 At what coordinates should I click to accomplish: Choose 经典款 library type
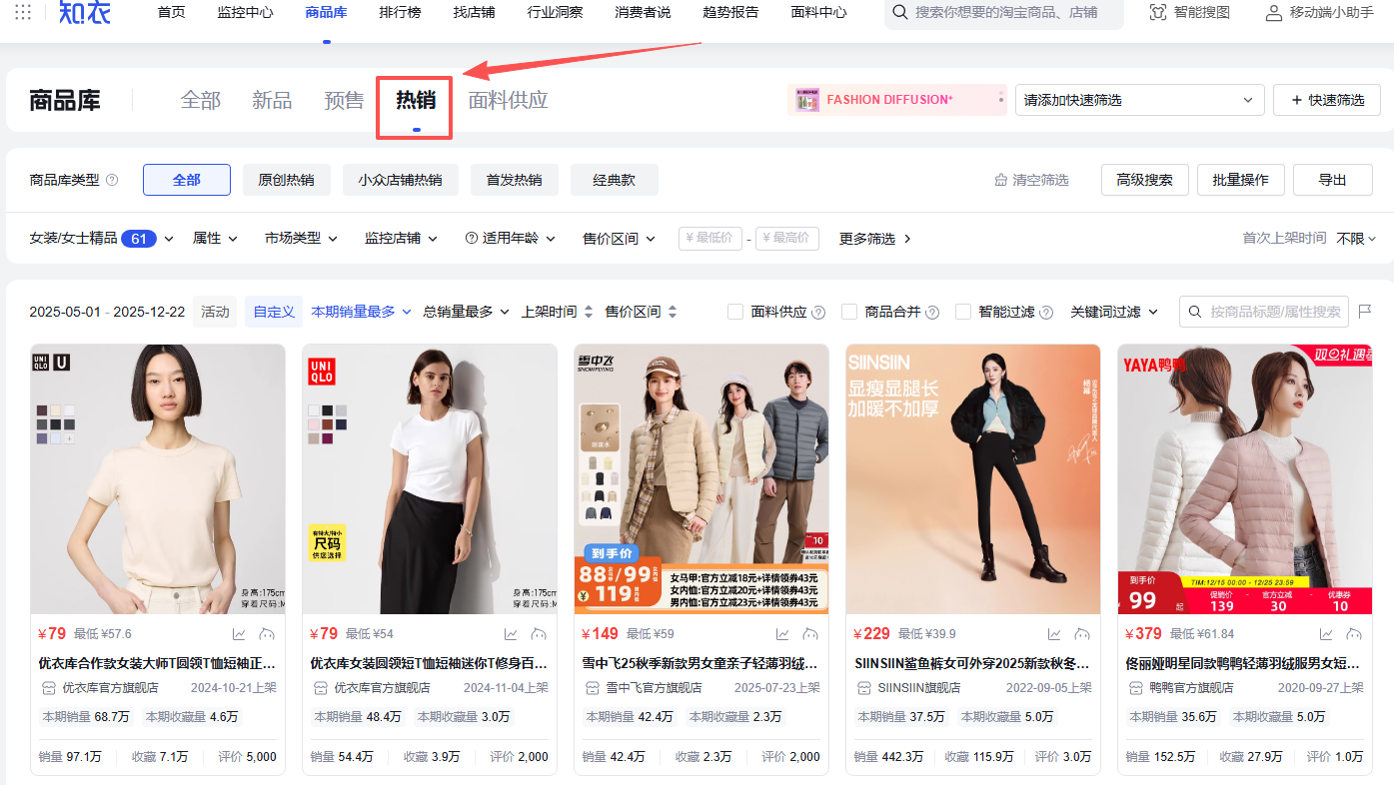pos(615,180)
